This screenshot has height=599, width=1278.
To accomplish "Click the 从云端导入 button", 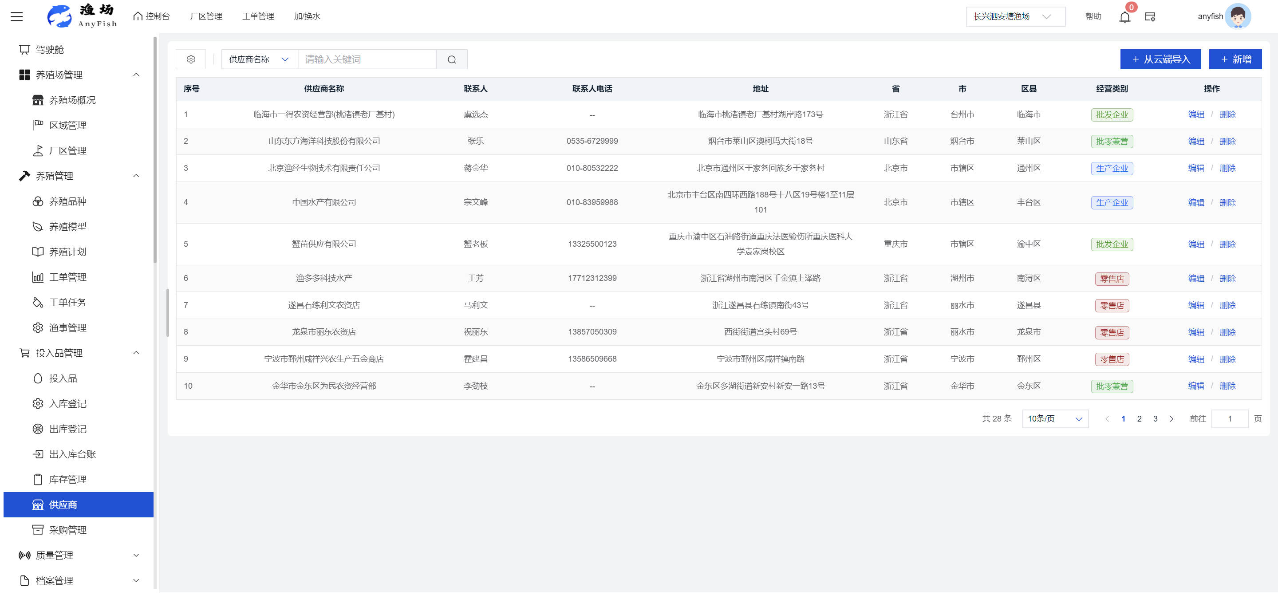I will [x=1160, y=59].
